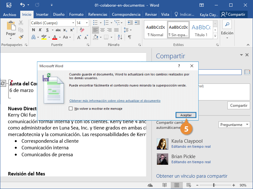This screenshot has height=189, width=253.
Task: Toggle center alignment button
Action: click(x=102, y=30)
